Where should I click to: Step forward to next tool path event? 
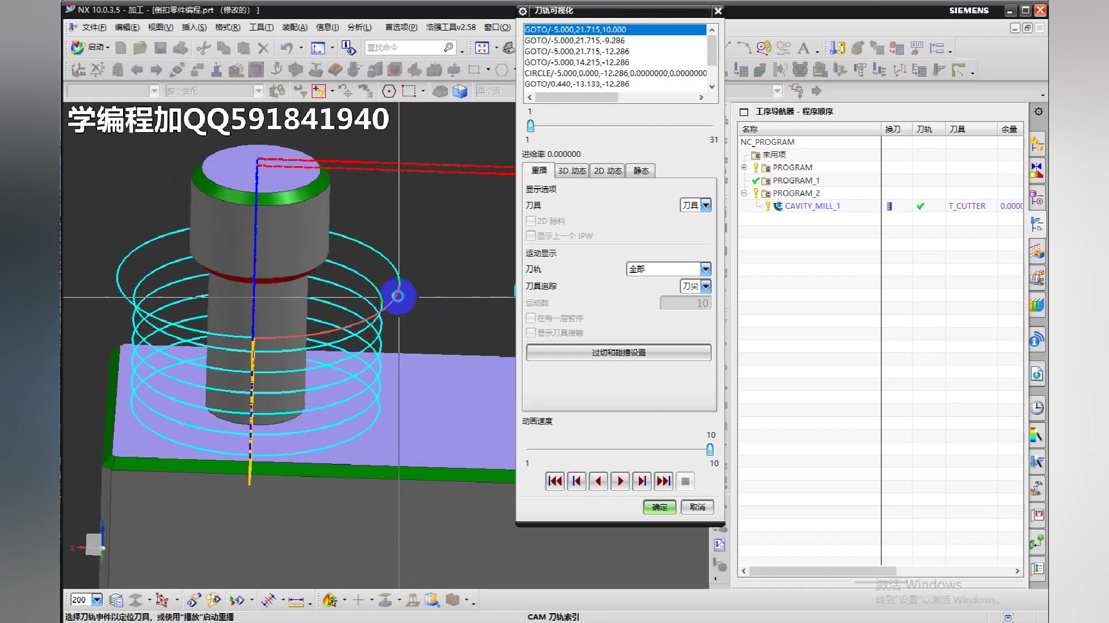[642, 481]
